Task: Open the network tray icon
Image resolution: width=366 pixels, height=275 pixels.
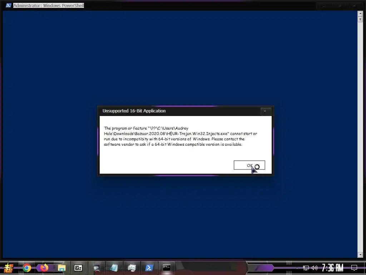Action: 306,268
